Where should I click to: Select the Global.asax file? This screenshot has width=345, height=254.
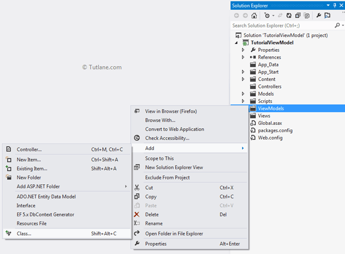(270, 123)
